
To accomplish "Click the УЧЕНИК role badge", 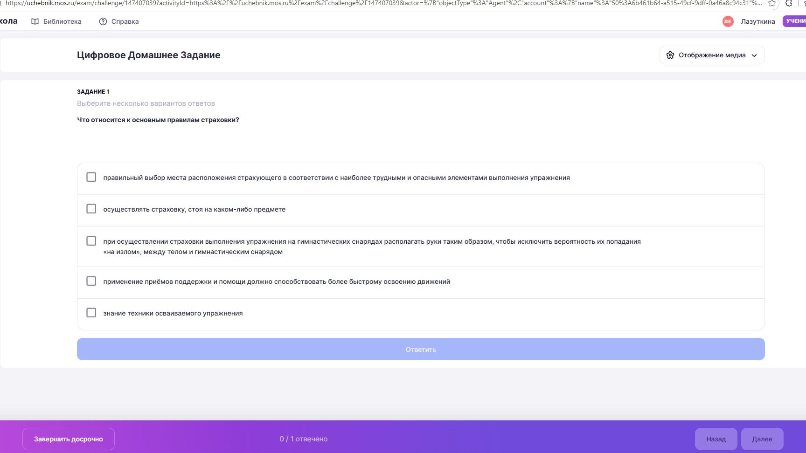I will coord(794,21).
